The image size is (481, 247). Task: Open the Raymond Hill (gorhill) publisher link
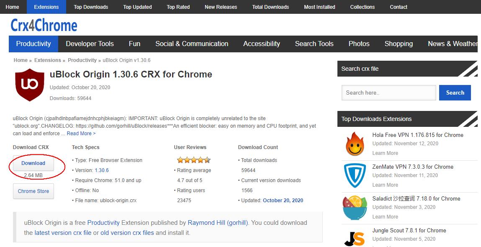218,223
